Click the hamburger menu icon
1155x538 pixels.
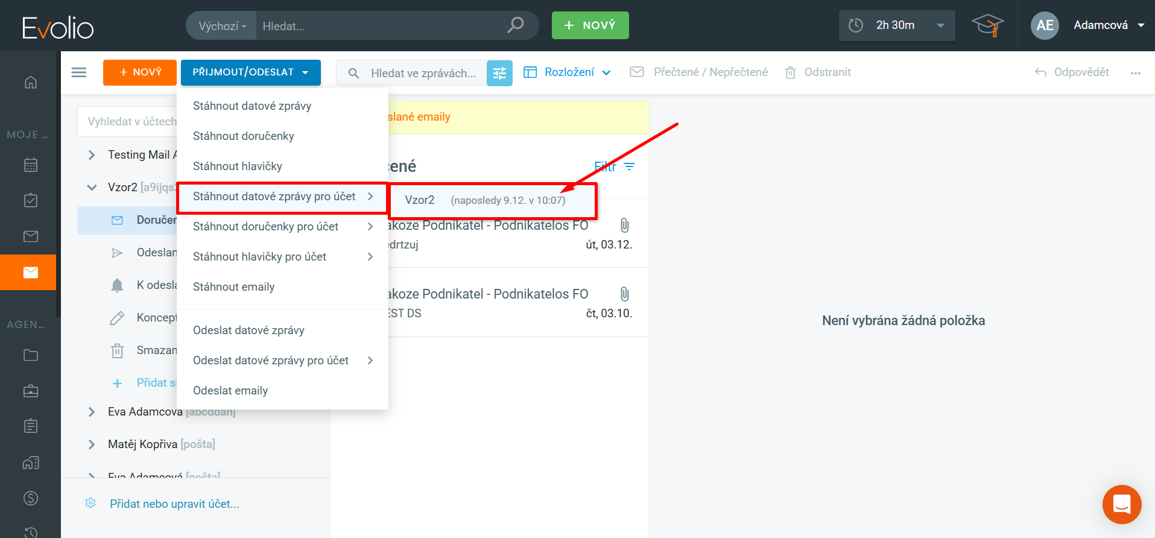tap(79, 72)
